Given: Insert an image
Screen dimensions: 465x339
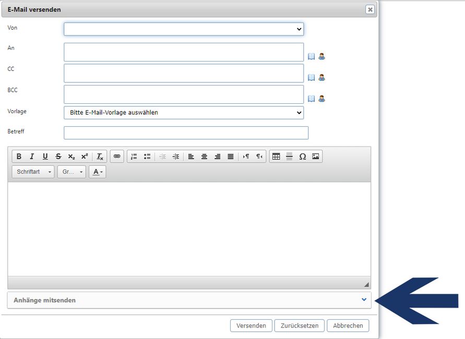Looking at the screenshot, I should click(316, 156).
